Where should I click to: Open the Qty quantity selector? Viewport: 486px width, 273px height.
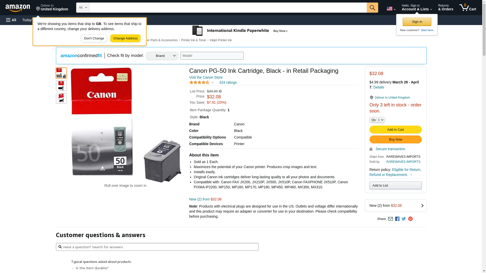coord(377,120)
